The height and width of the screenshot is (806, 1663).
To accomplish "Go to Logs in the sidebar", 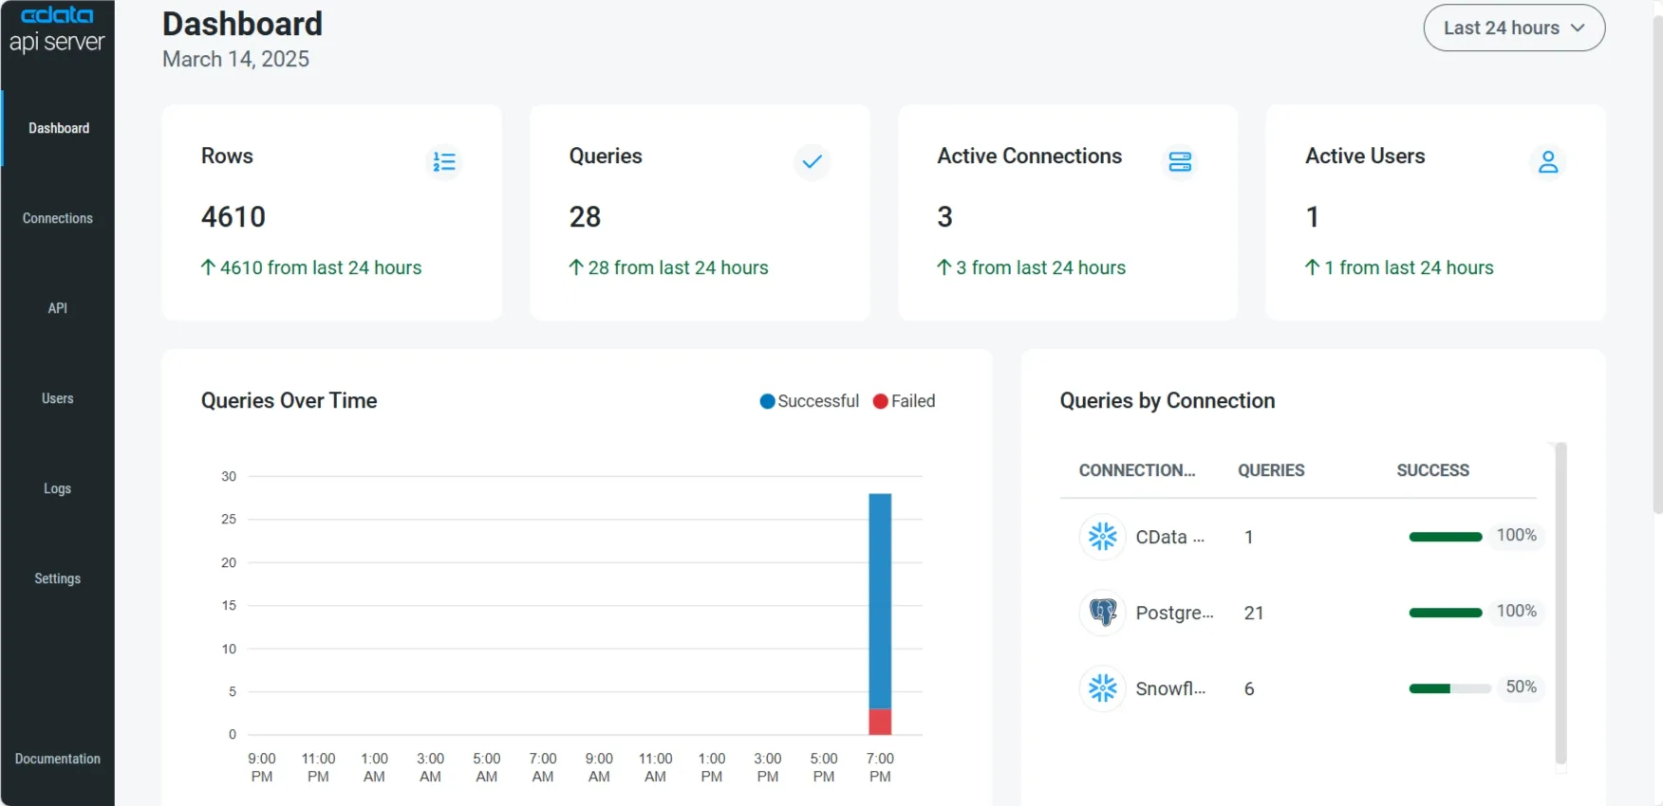I will pyautogui.click(x=58, y=488).
